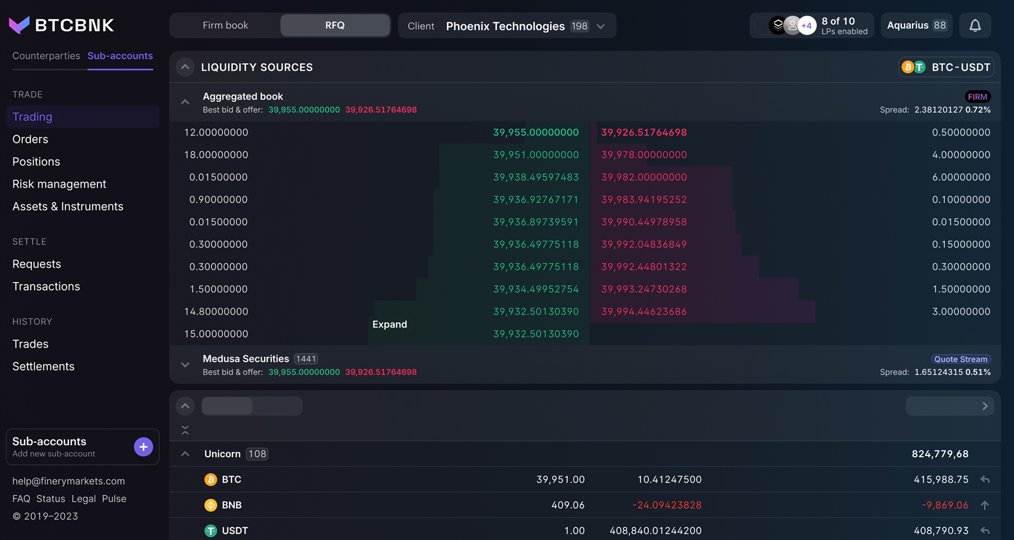
Task: Click the collapse-all arrows icon above Unicorn
Action: (x=185, y=430)
